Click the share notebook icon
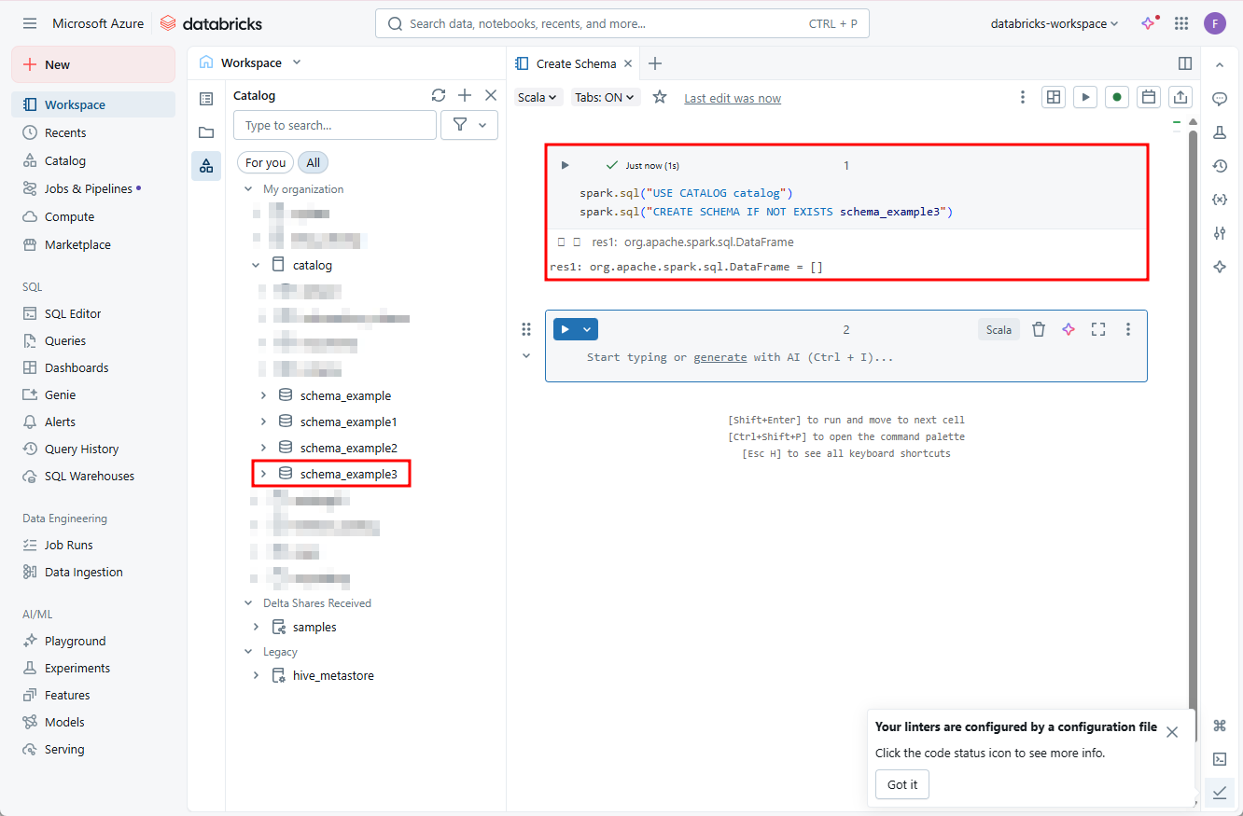Image resolution: width=1243 pixels, height=816 pixels. pos(1180,97)
